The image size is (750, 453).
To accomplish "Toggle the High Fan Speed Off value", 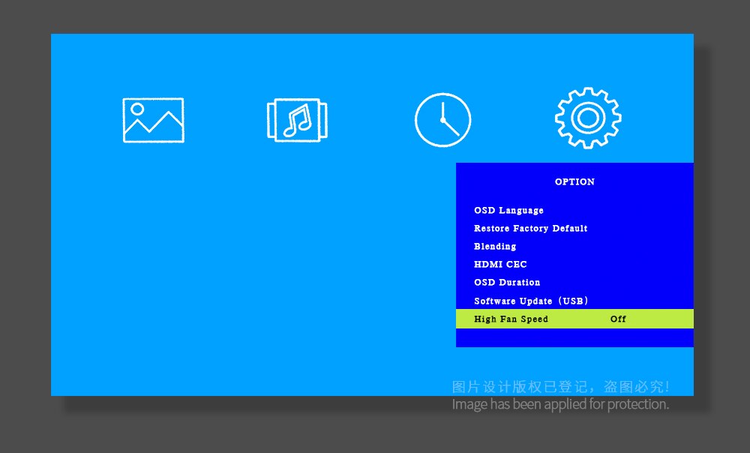I will (618, 319).
